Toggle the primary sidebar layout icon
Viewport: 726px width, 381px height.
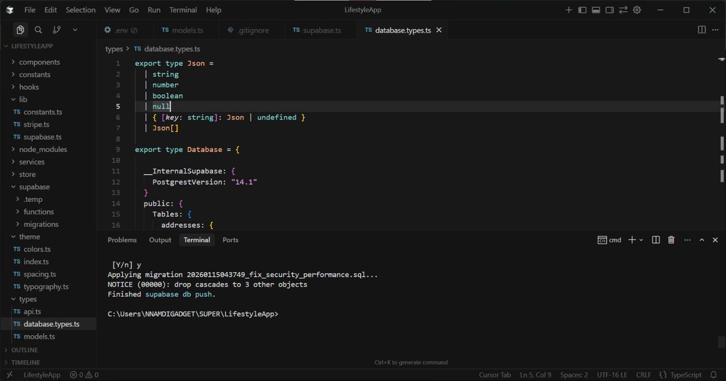[x=582, y=10]
